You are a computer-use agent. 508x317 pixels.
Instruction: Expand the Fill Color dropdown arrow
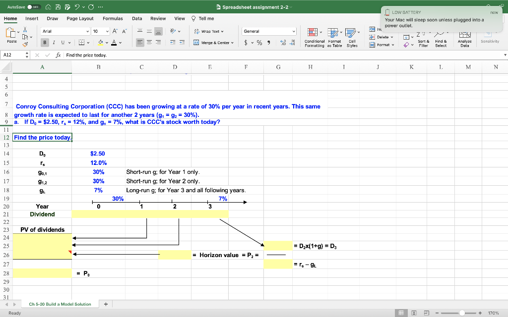pos(107,43)
